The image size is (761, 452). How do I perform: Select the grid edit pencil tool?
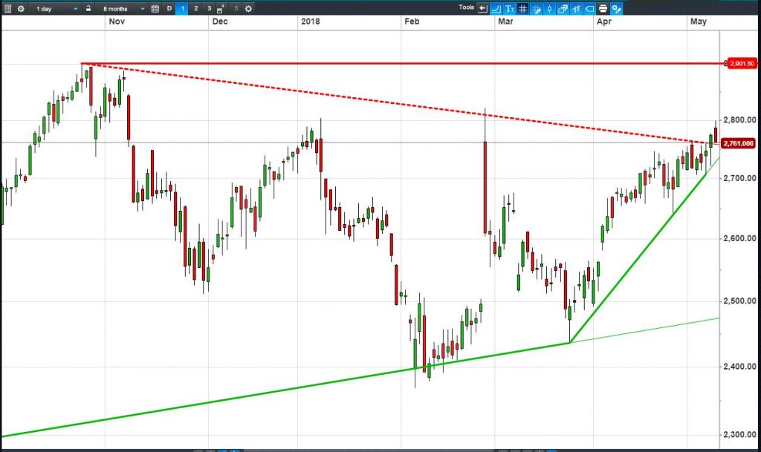tap(537, 9)
